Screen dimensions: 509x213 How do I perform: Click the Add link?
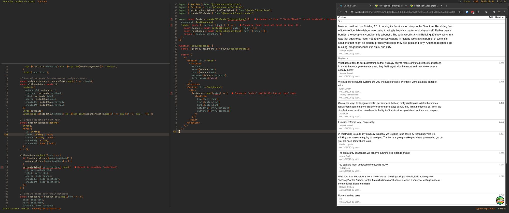pyautogui.click(x=491, y=17)
